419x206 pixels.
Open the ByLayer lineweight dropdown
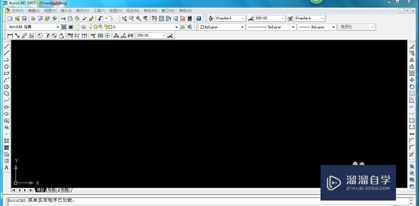(334, 27)
